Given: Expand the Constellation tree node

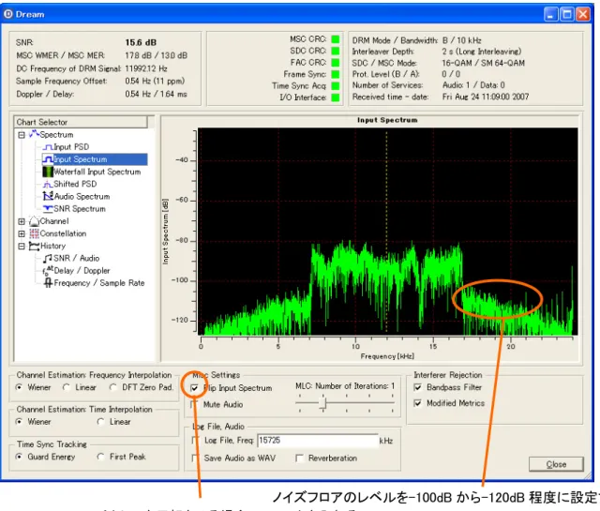Looking at the screenshot, I should [22, 233].
